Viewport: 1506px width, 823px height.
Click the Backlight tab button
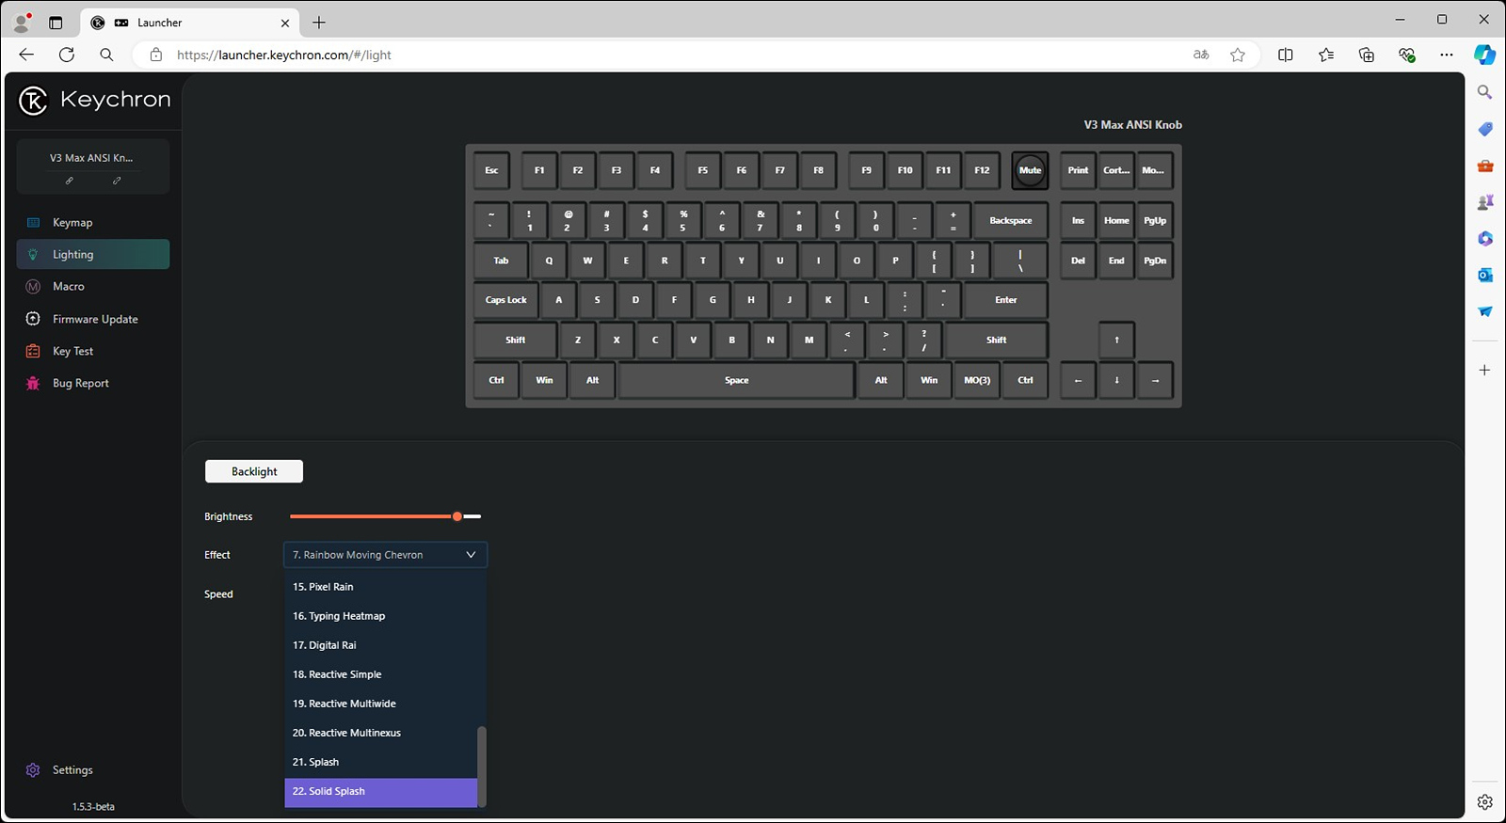tap(254, 471)
